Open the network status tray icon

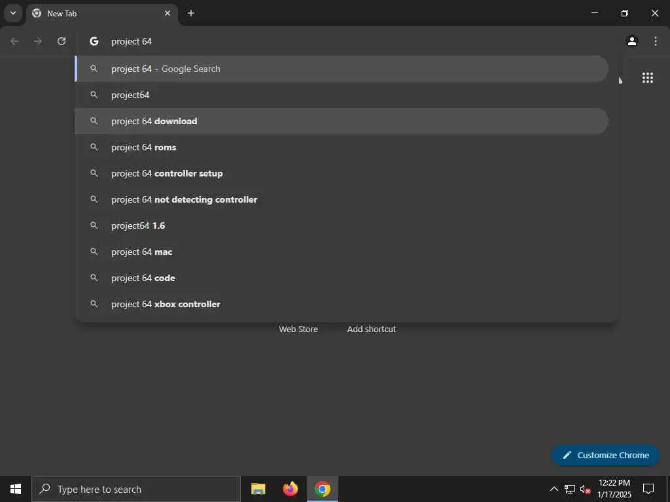pyautogui.click(x=570, y=489)
